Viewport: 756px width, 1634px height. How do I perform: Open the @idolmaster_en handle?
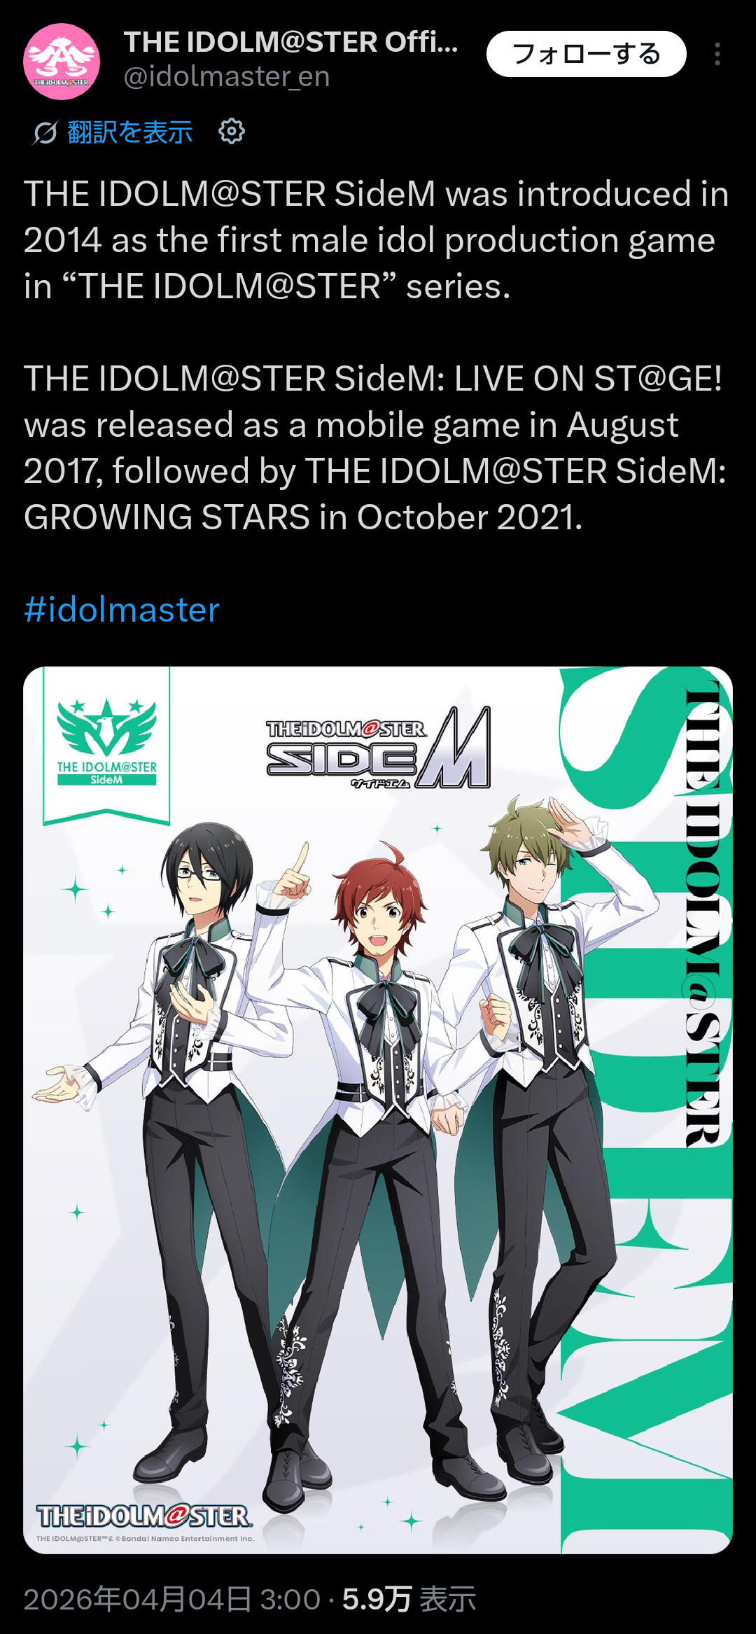tap(227, 76)
